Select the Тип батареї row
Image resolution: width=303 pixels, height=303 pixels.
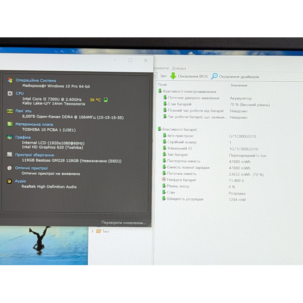[214, 155]
